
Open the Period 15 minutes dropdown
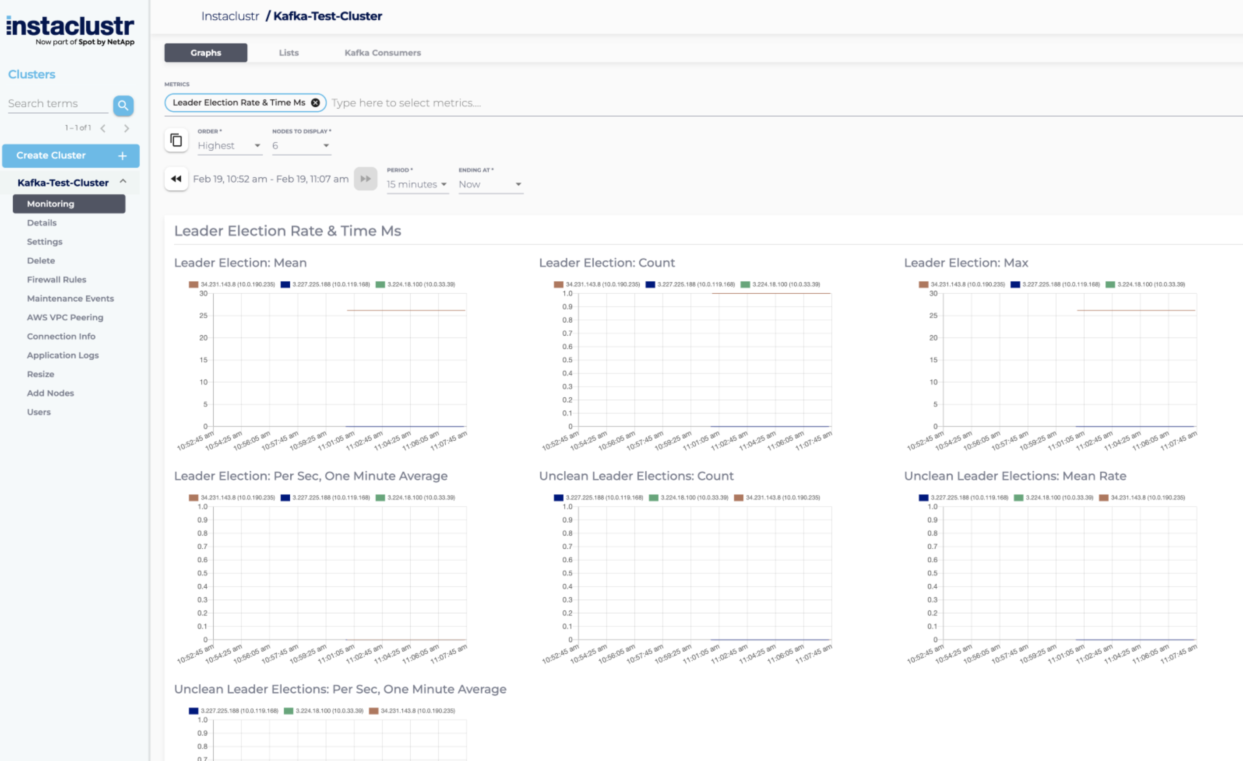click(417, 184)
